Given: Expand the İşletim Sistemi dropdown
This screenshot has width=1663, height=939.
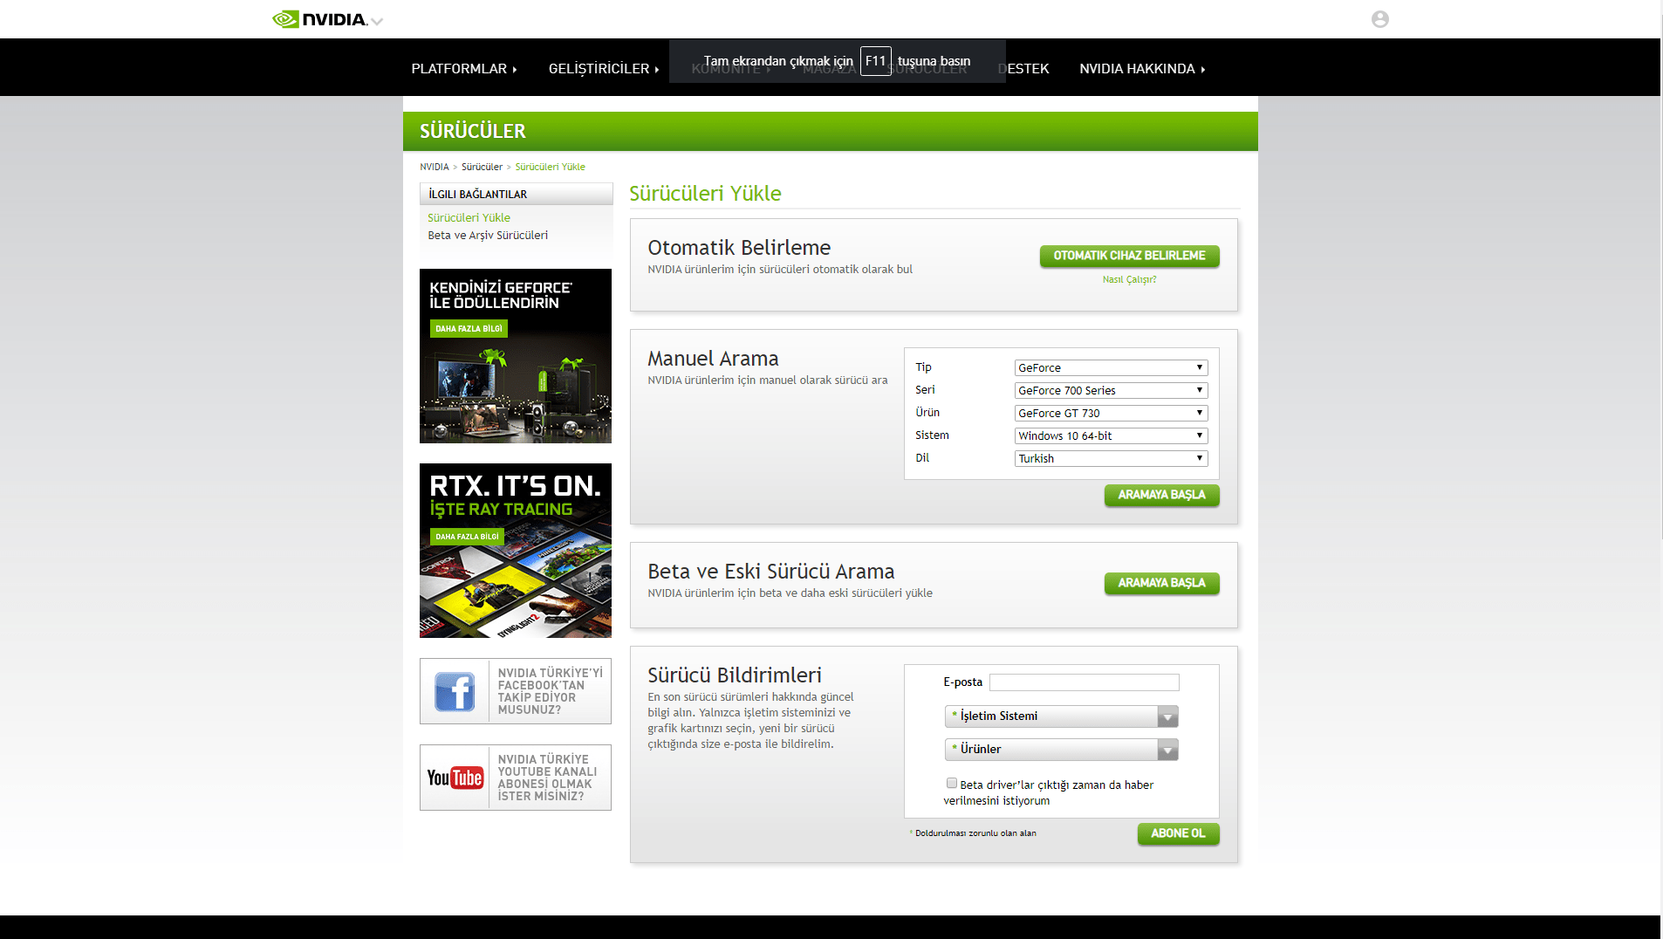Looking at the screenshot, I should (1061, 716).
